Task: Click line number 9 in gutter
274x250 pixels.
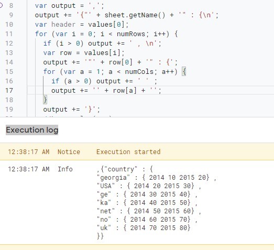Action: coord(11,15)
